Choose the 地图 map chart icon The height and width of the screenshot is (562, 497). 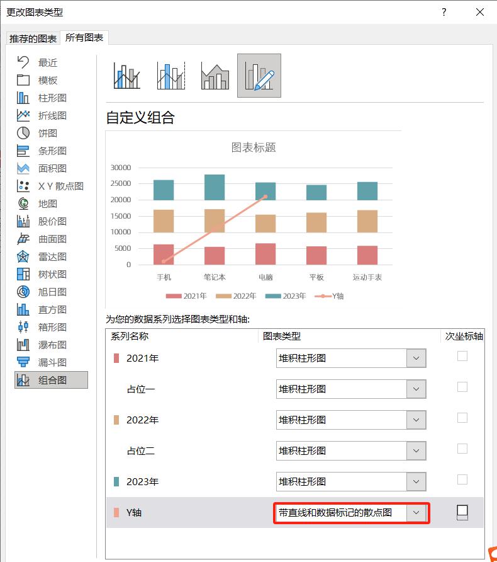click(x=23, y=204)
